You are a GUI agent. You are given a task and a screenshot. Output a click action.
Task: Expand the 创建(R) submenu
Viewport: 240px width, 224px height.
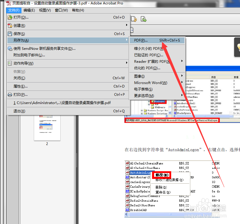pyautogui.click(x=68, y=25)
